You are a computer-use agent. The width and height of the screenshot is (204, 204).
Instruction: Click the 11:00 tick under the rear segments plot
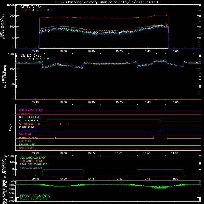[x=175, y=102]
